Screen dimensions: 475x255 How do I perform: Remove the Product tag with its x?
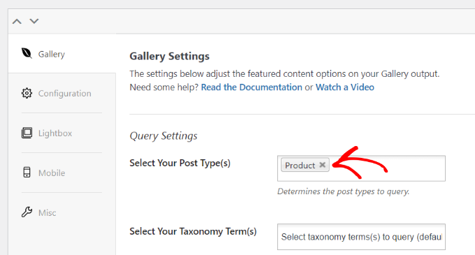pos(322,165)
